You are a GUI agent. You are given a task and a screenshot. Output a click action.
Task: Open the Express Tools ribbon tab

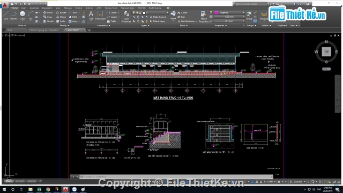click(111, 8)
